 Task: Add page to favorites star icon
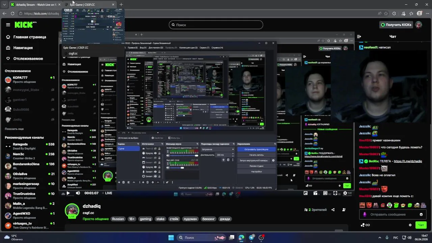point(386,13)
